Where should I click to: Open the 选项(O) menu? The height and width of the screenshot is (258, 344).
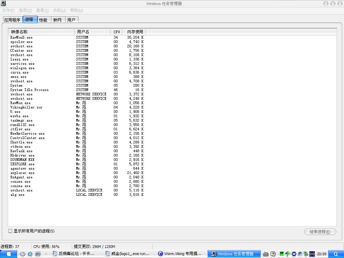(x=25, y=10)
